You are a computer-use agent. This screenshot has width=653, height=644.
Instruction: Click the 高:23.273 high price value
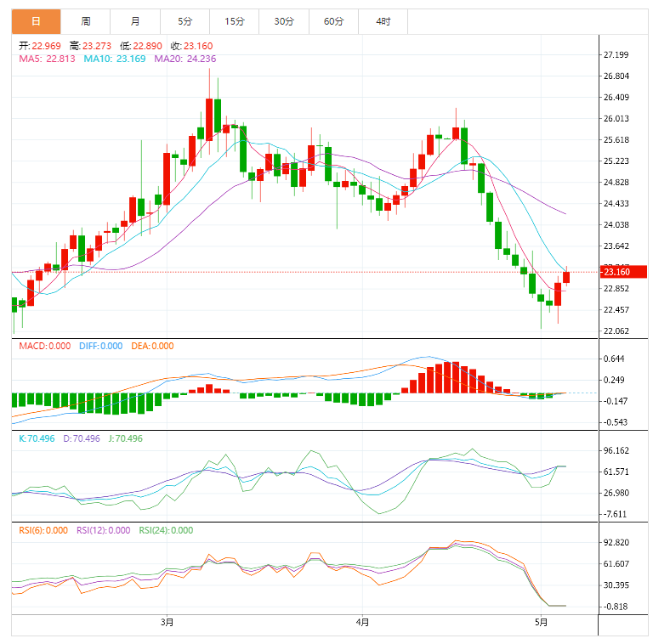90,46
